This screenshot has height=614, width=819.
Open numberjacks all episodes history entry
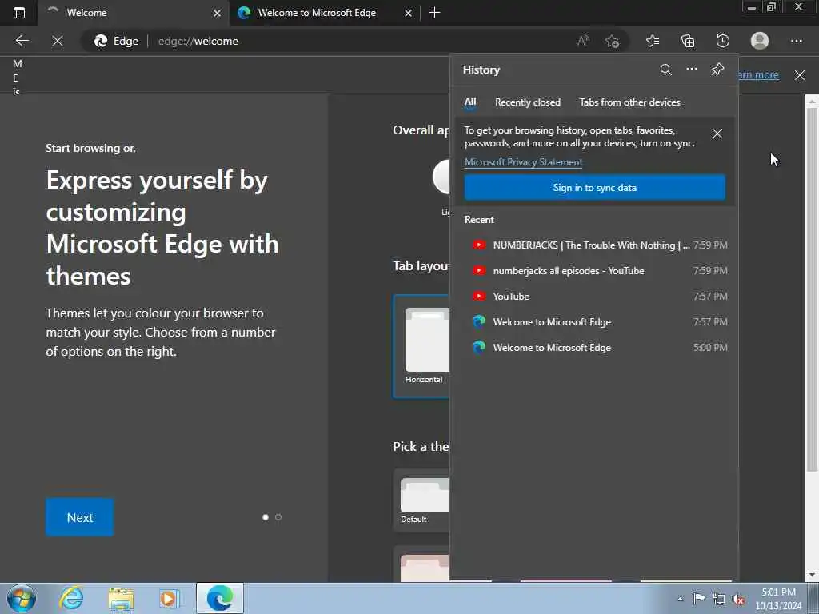pyautogui.click(x=594, y=270)
